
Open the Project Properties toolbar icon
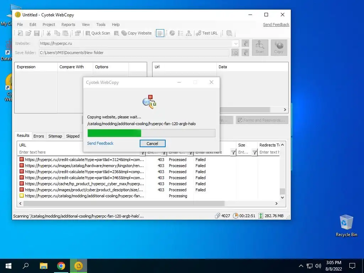click(x=78, y=33)
